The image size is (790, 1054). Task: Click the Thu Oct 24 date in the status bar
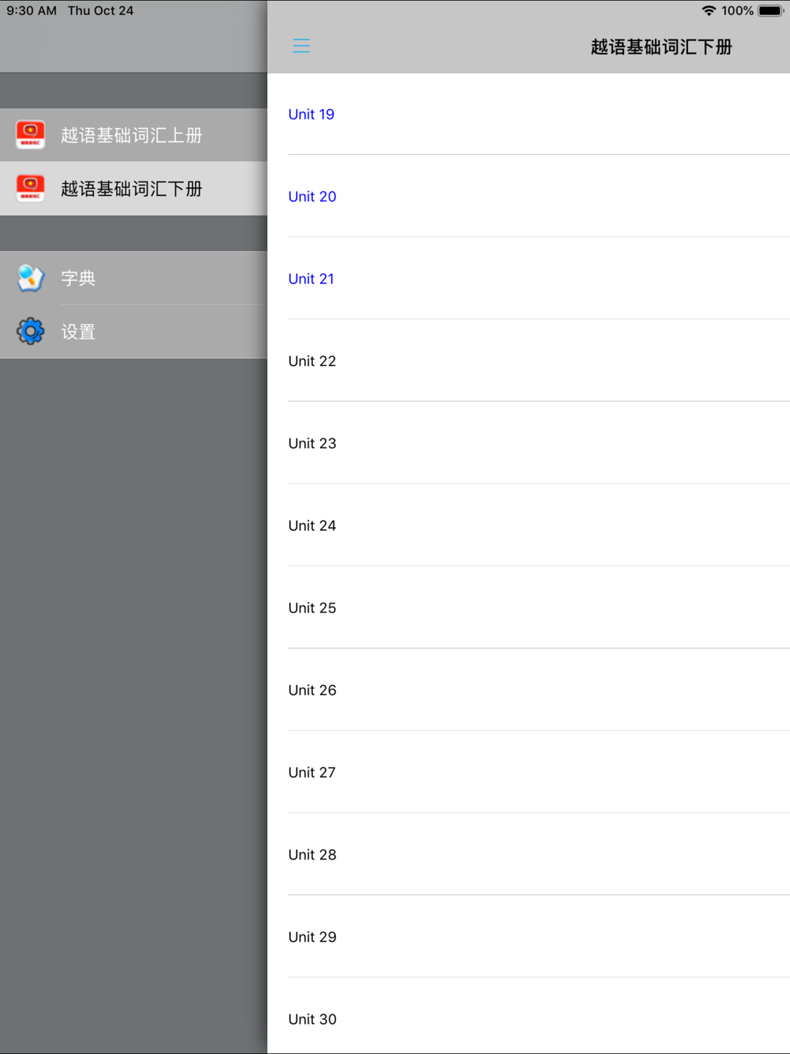point(100,11)
